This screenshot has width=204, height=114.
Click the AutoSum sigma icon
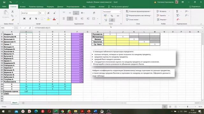click(177, 11)
